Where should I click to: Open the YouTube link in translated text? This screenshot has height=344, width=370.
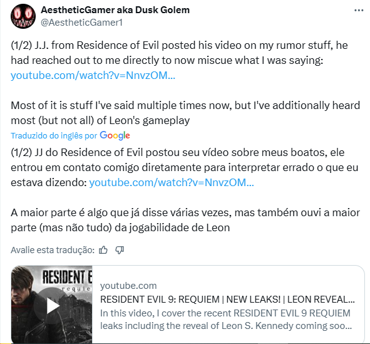(x=172, y=182)
